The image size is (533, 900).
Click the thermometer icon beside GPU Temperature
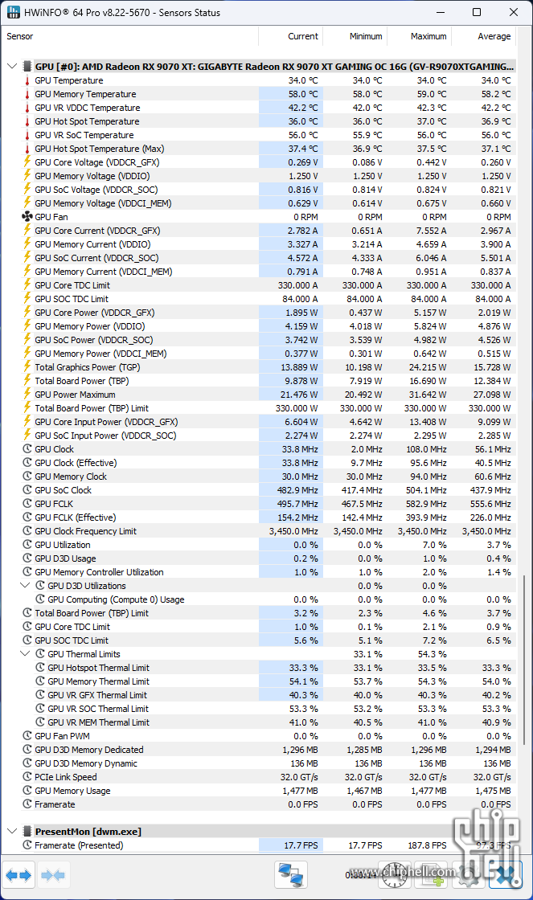pyautogui.click(x=27, y=80)
